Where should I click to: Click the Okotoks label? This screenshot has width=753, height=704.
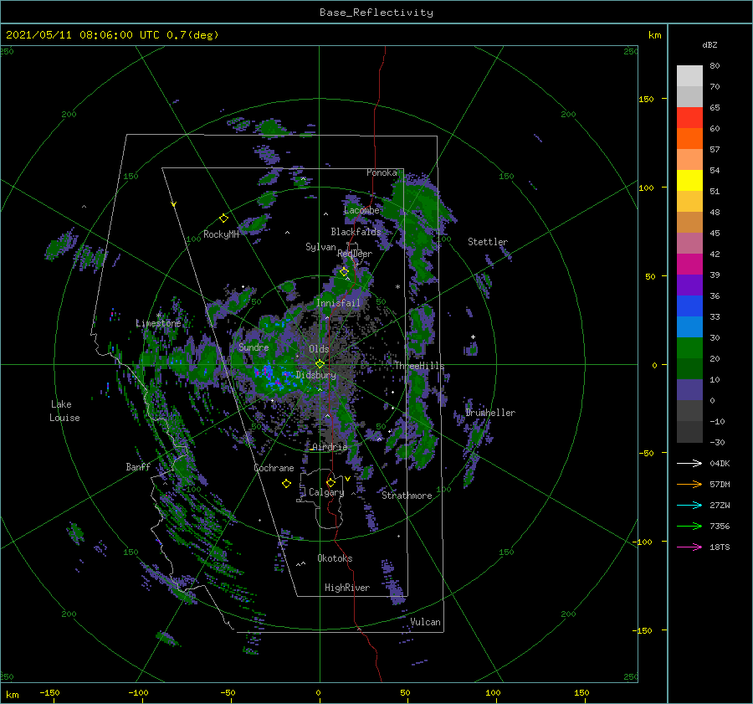[335, 558]
